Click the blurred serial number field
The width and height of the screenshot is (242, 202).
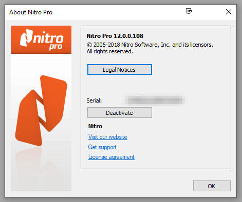(x=155, y=100)
